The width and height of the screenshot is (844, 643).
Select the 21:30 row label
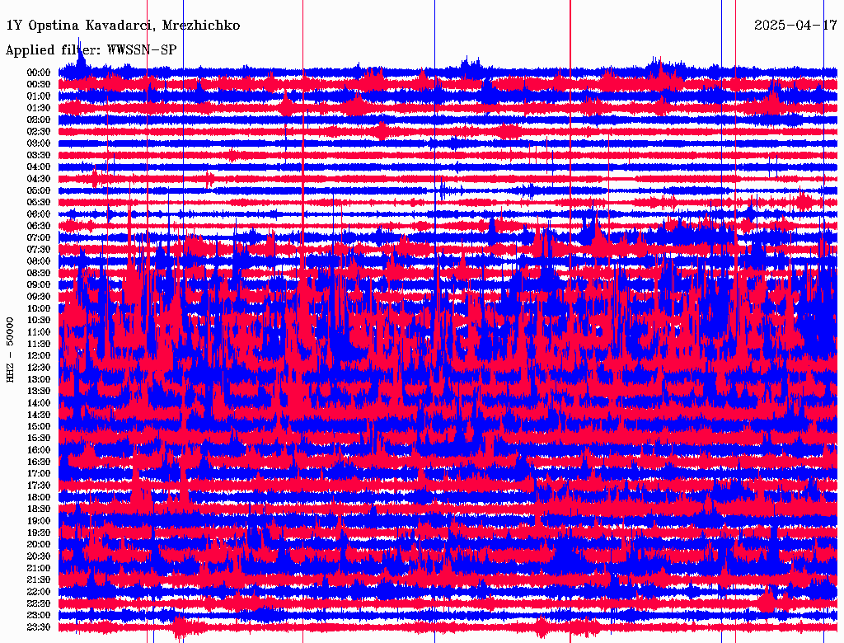pos(38,580)
